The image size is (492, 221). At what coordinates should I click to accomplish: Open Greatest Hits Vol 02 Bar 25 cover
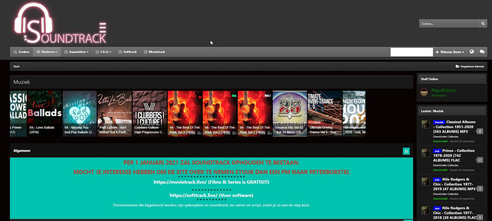(290, 114)
